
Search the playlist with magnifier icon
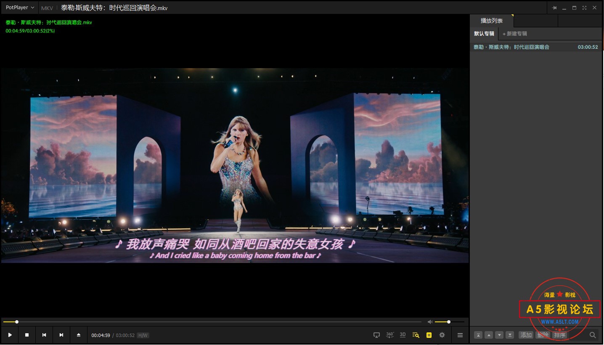pos(593,335)
